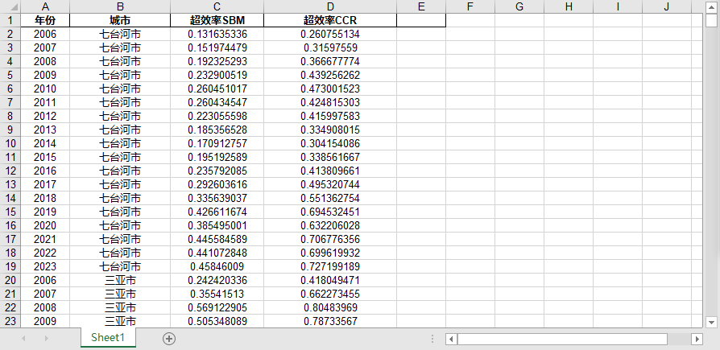Select cell with value 0.170912757

pos(217,143)
